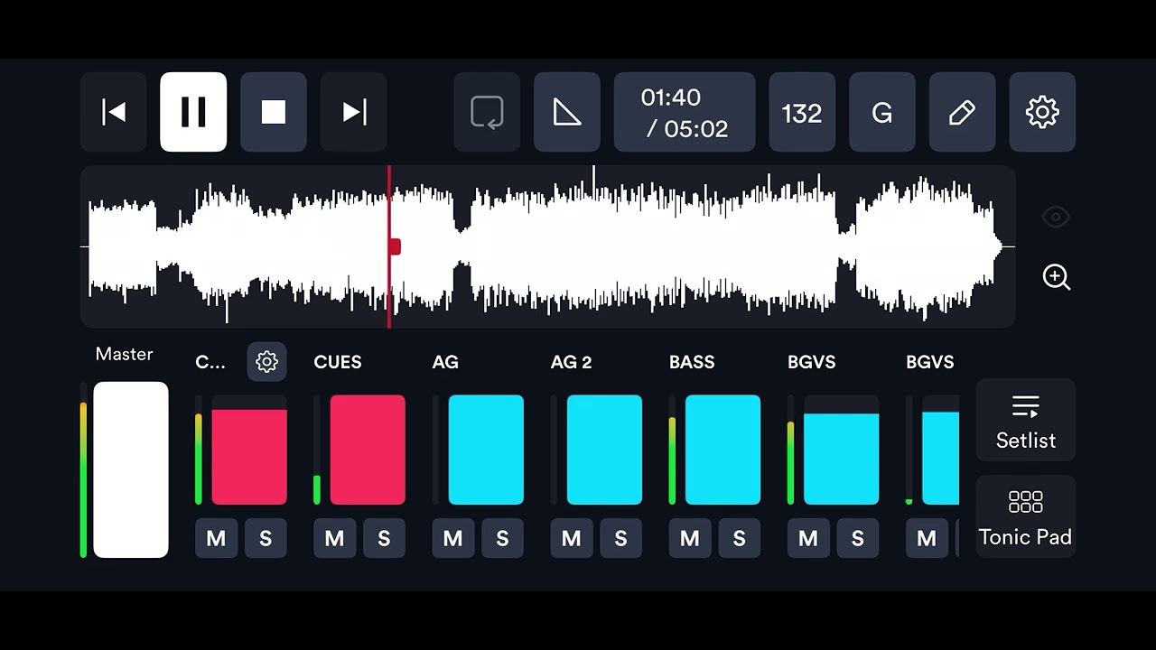1156x650 pixels.
Task: Adjust the AG 2 volume fader
Action: [x=604, y=450]
